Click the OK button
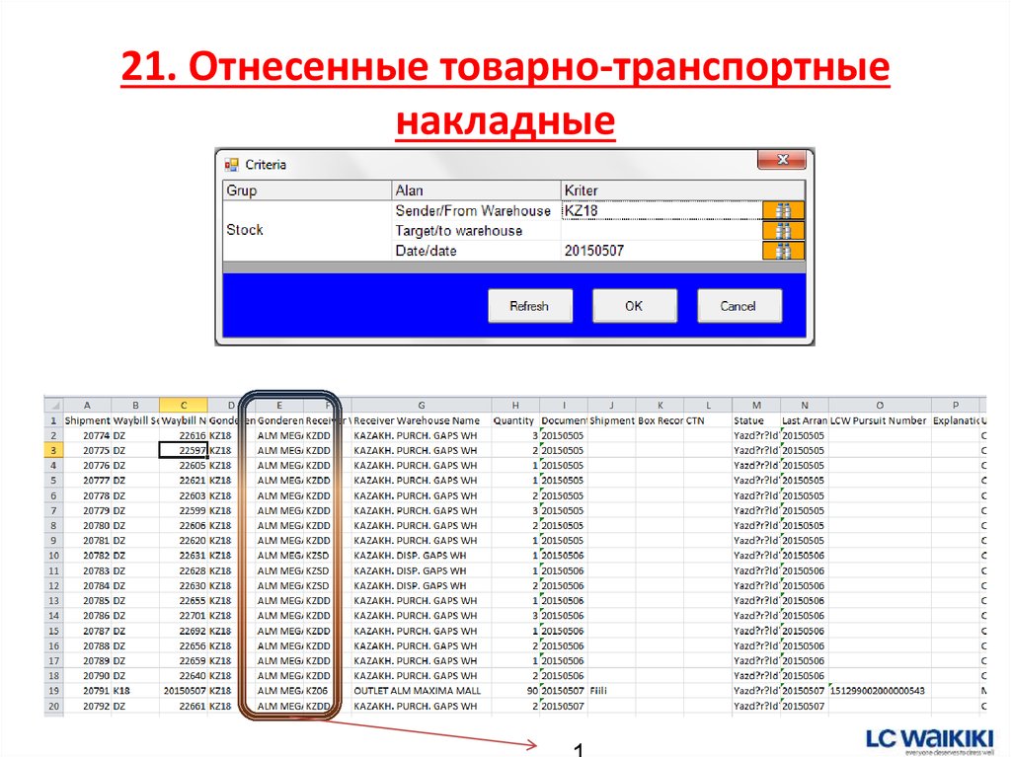Image resolution: width=1011 pixels, height=757 pixels. 634,306
